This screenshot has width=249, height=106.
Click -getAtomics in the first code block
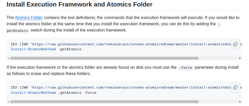(70, 49)
